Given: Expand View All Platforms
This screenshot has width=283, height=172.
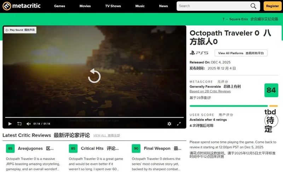Looking at the screenshot, I should coord(241,53).
